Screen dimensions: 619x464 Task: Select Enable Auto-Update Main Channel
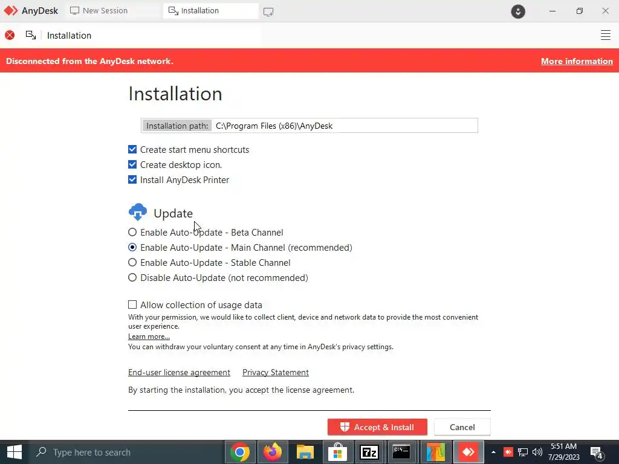pos(132,247)
